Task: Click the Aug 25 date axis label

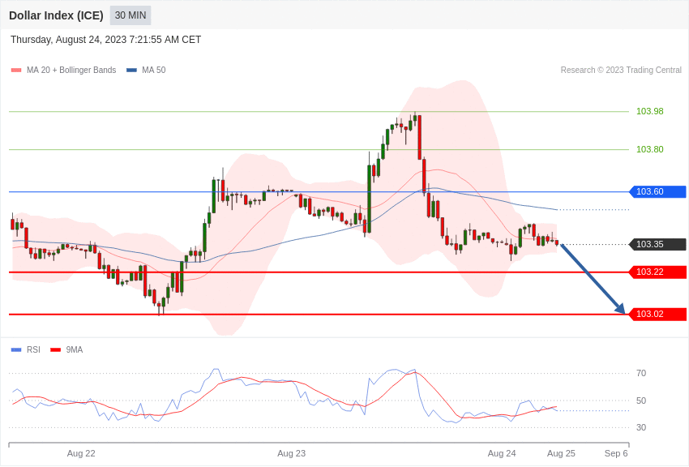Action: click(561, 453)
